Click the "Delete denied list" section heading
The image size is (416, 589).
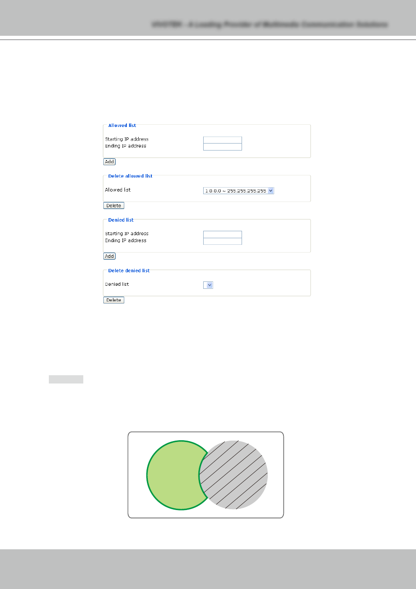click(x=129, y=271)
